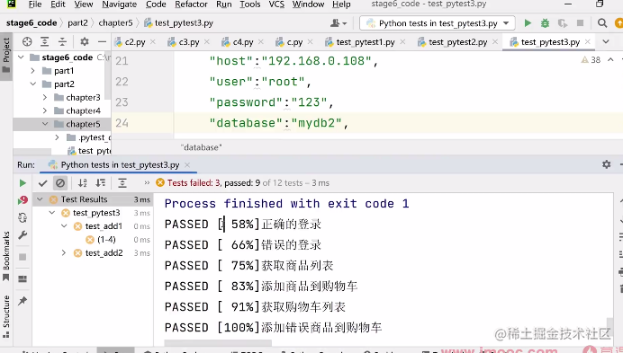
Task: Sort test results by duration
Action: click(x=100, y=183)
